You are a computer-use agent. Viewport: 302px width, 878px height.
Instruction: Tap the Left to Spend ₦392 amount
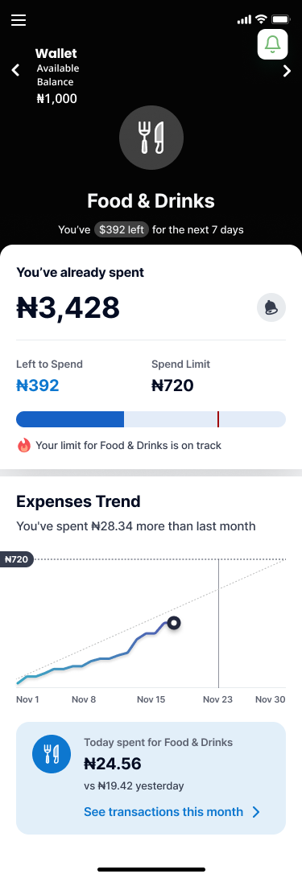point(38,385)
